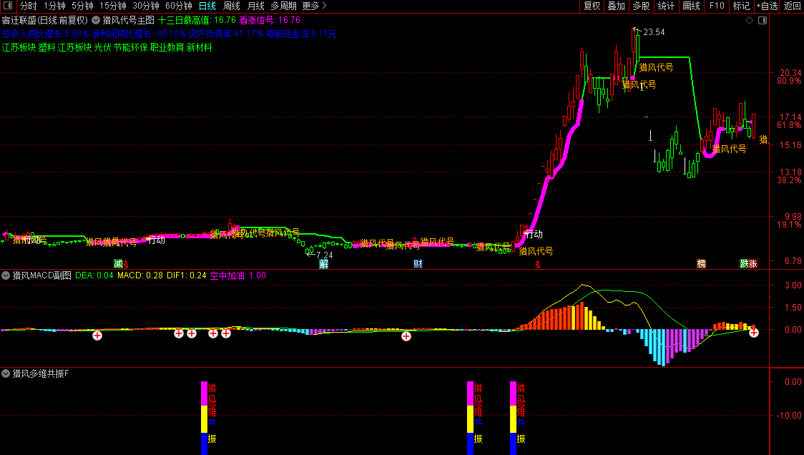Click the 新材料 sector tag
Viewport: 804px width, 455px height.
[199, 47]
